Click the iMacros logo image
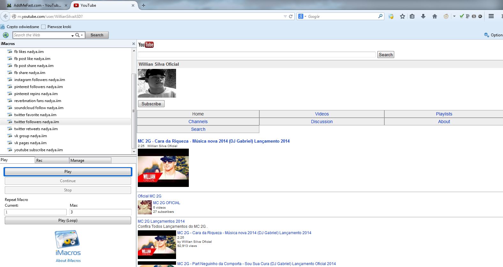 point(68,240)
